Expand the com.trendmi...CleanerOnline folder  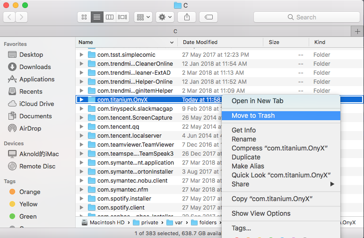point(81,64)
